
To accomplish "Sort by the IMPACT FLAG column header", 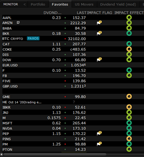I will pyautogui.click(x=100, y=13).
